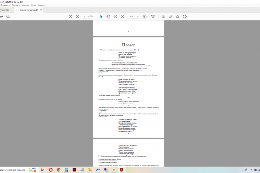Open the find text magnifier tool
The height and width of the screenshot is (173, 260).
8,16
